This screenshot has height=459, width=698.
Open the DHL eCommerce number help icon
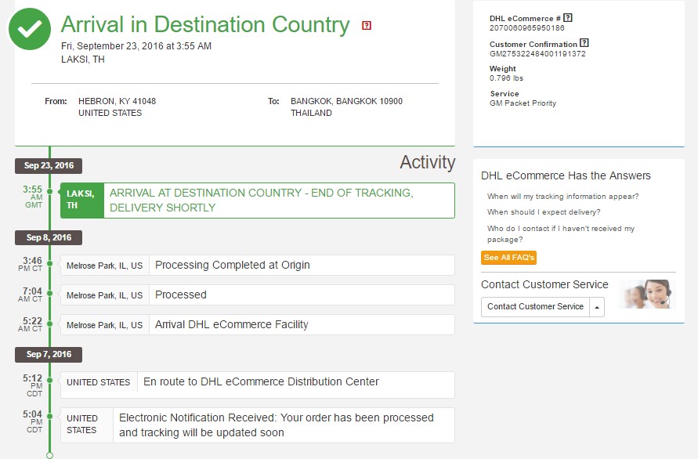click(568, 18)
